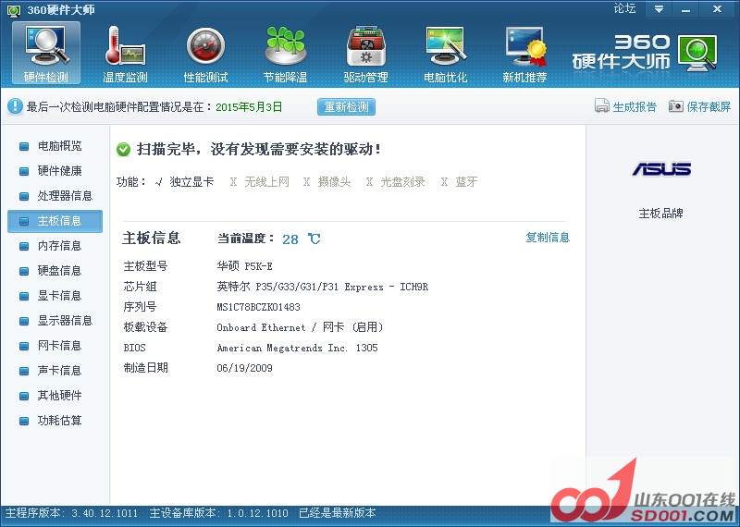
Task: Click the BIOS value American Megatrends Inc. 1305
Action: click(x=297, y=349)
